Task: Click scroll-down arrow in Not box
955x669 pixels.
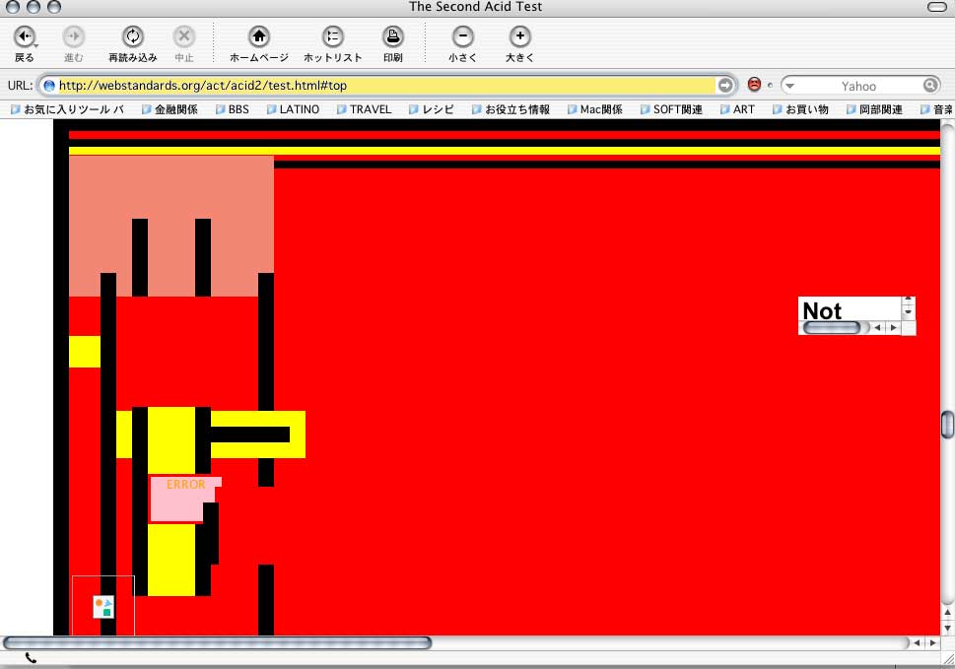Action: tap(908, 312)
